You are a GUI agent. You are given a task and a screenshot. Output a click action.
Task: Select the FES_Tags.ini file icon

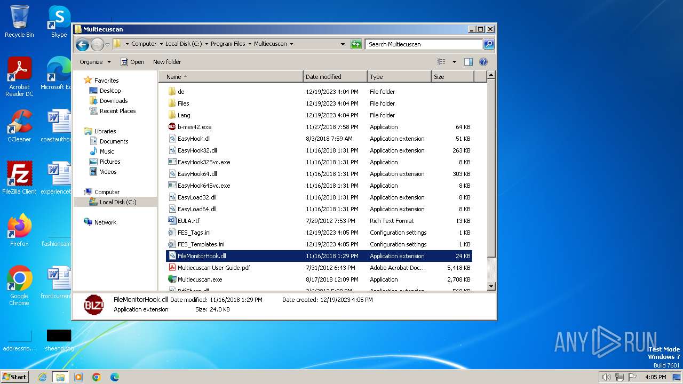click(172, 233)
